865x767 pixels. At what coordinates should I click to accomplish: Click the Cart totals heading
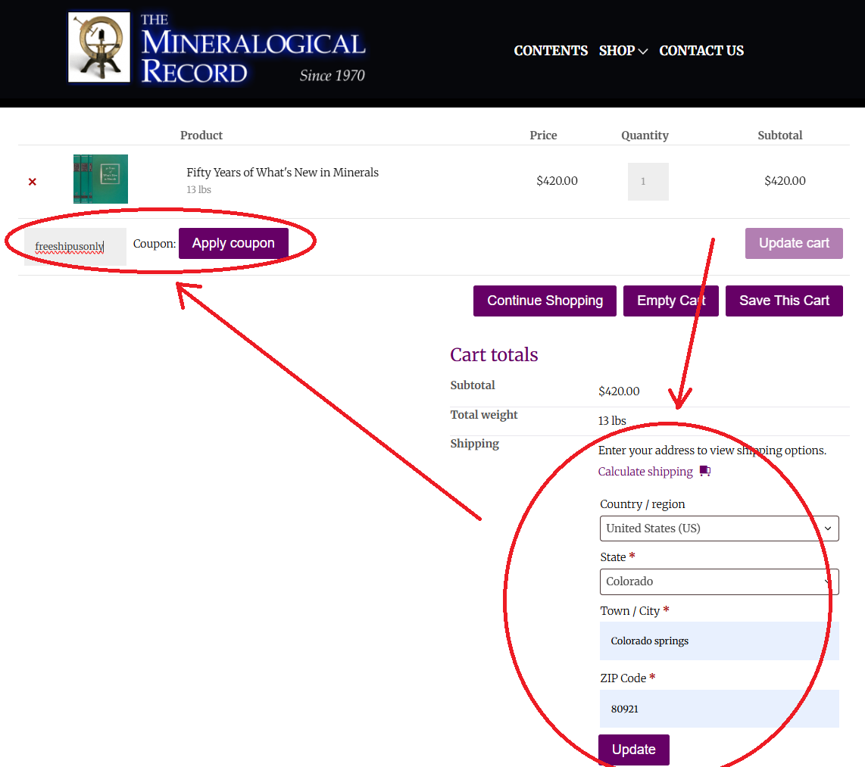pos(494,354)
